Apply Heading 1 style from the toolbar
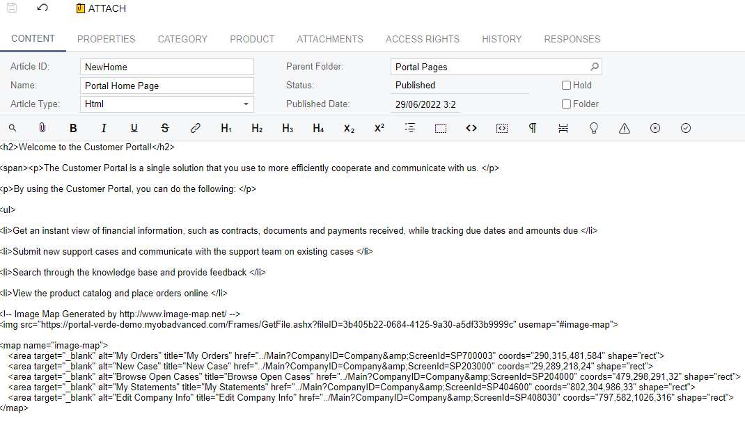745x432 pixels. click(226, 127)
